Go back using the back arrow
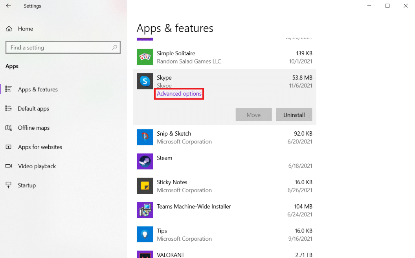 [9, 6]
